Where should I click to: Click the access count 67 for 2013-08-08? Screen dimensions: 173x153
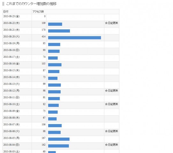(44, 118)
